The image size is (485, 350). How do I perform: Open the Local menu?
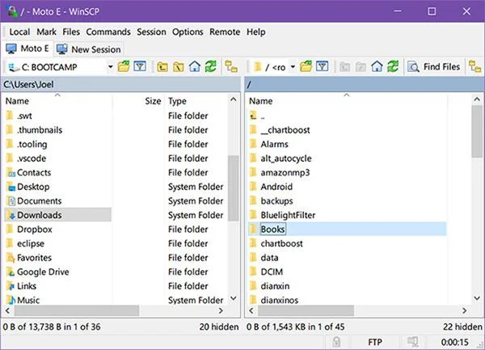19,32
